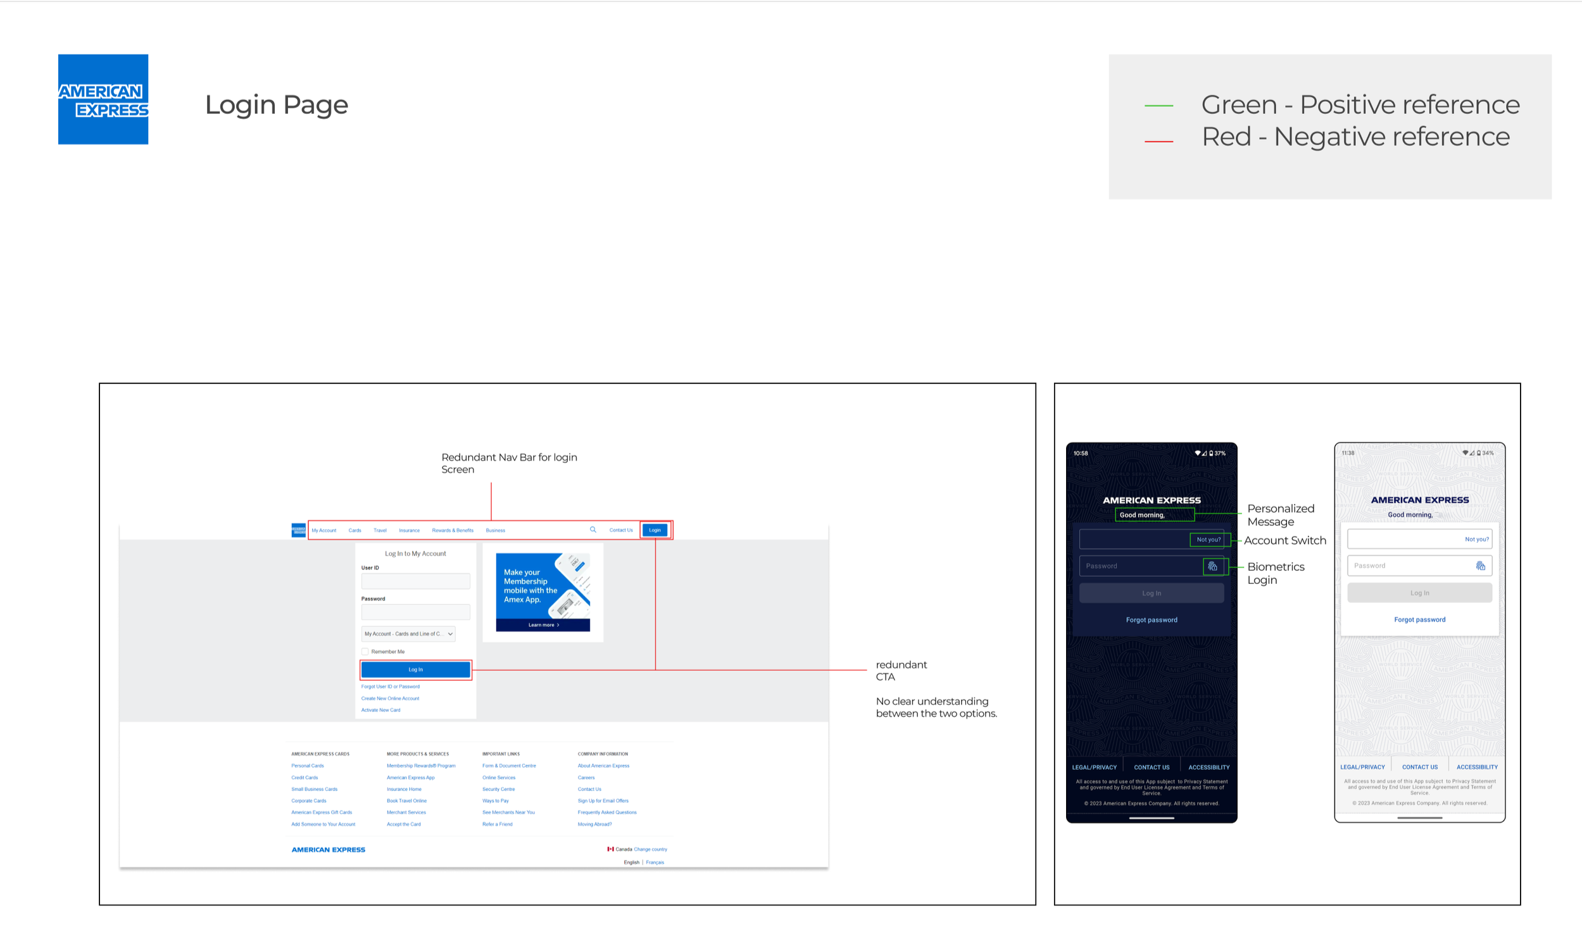Click the Change country link in footer
Image resolution: width=1582 pixels, height=949 pixels.
tap(650, 849)
